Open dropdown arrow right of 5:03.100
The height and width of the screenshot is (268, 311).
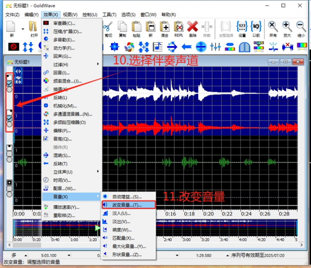pos(69,255)
